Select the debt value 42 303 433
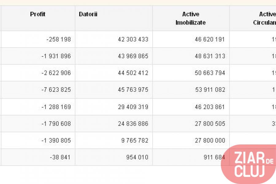Viewport: 276px width, 184px height. pyautogui.click(x=133, y=39)
